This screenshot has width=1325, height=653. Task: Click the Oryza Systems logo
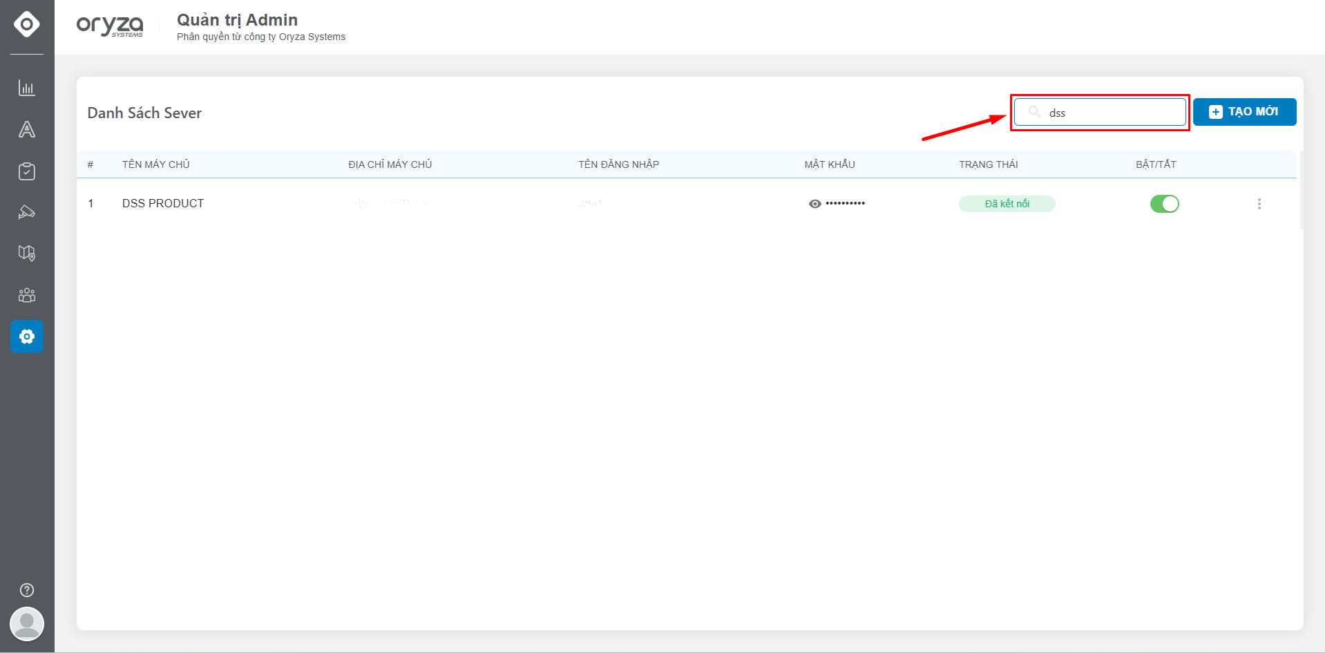point(110,26)
